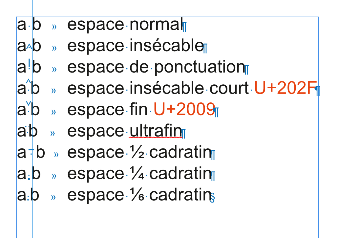The image size is (338, 238).
Task: Click the tab marker on the normal line
Action: 54,27
